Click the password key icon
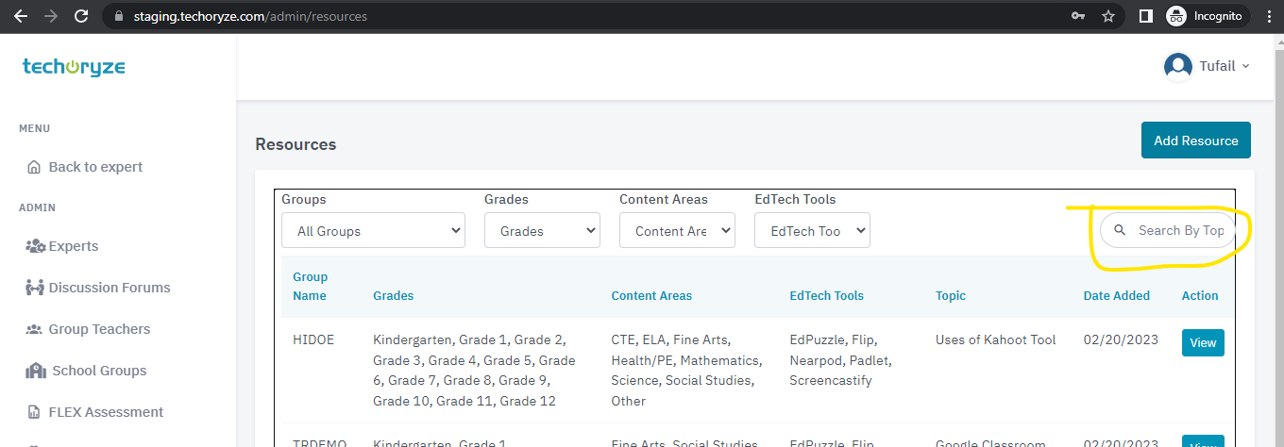Viewport: 1284px width, 447px height. pos(1078,16)
